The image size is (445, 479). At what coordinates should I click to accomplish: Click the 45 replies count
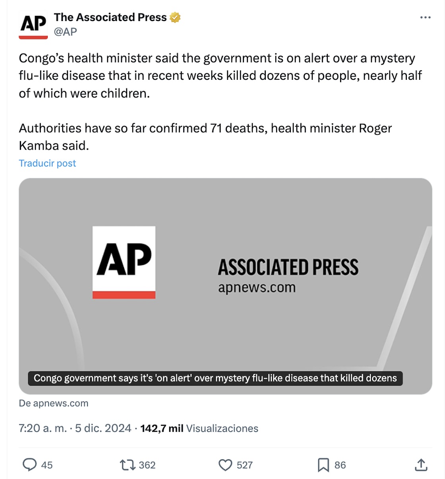pos(47,465)
